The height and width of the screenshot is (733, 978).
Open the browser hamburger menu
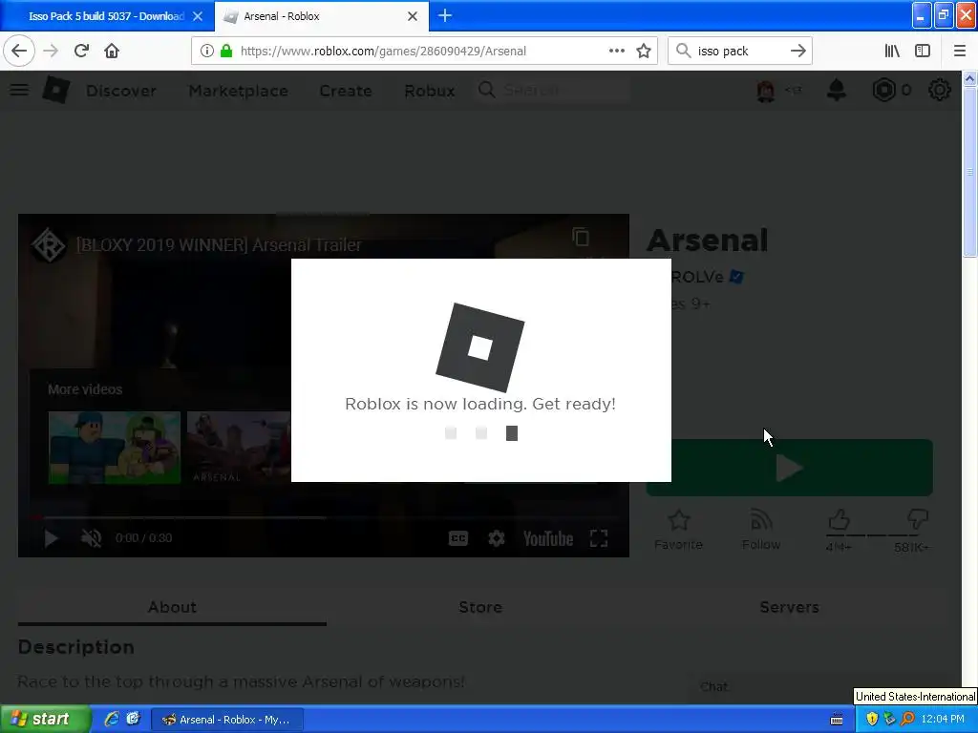(959, 51)
